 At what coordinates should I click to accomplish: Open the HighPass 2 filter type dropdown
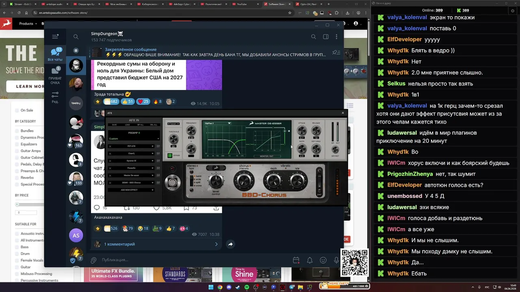pos(218,123)
